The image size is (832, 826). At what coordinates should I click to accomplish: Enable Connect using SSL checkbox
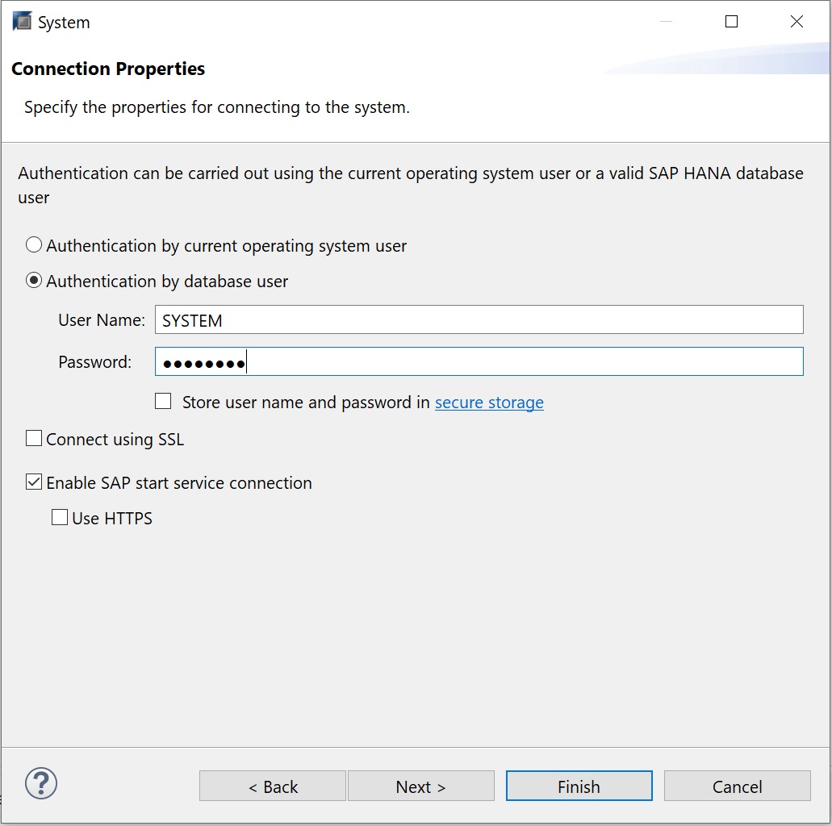tap(34, 439)
